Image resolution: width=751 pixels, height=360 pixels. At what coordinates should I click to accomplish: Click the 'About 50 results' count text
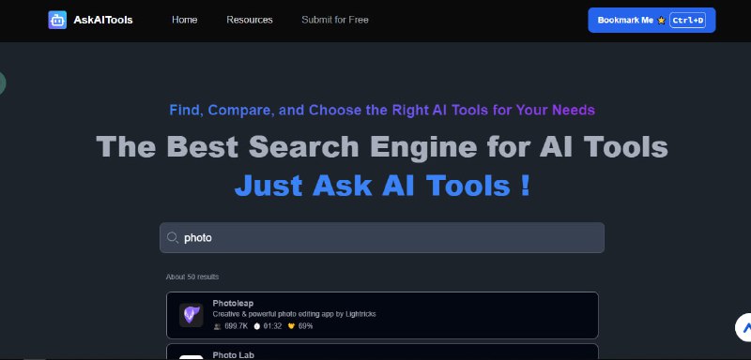point(192,277)
